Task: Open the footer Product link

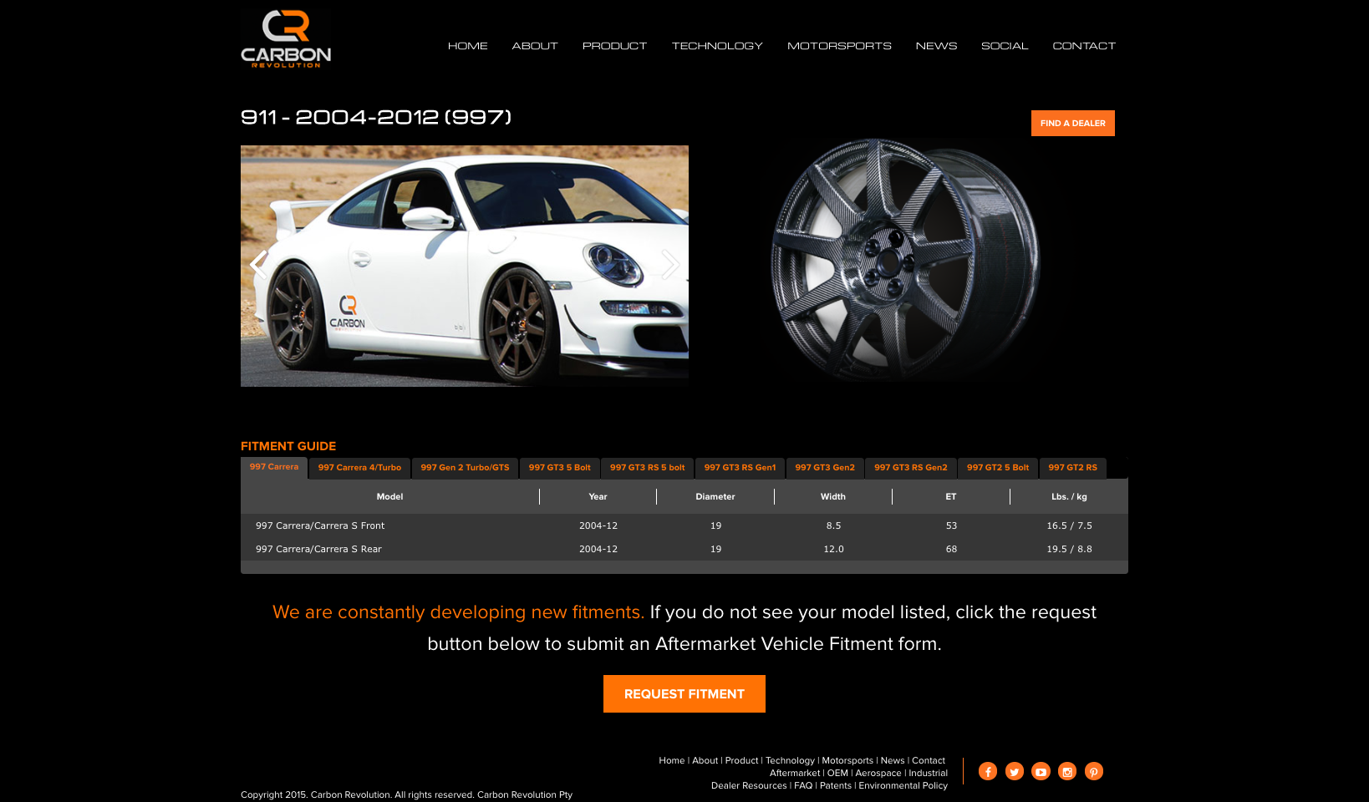Action: (x=742, y=760)
